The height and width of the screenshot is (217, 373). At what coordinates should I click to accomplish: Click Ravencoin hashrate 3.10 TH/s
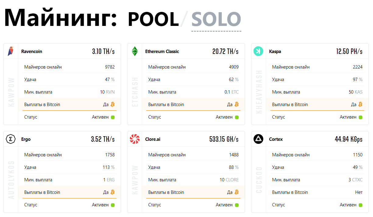103,52
